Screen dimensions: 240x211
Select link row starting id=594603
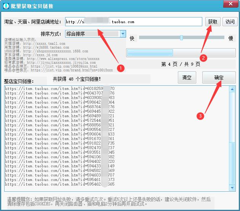click(x=59, y=175)
